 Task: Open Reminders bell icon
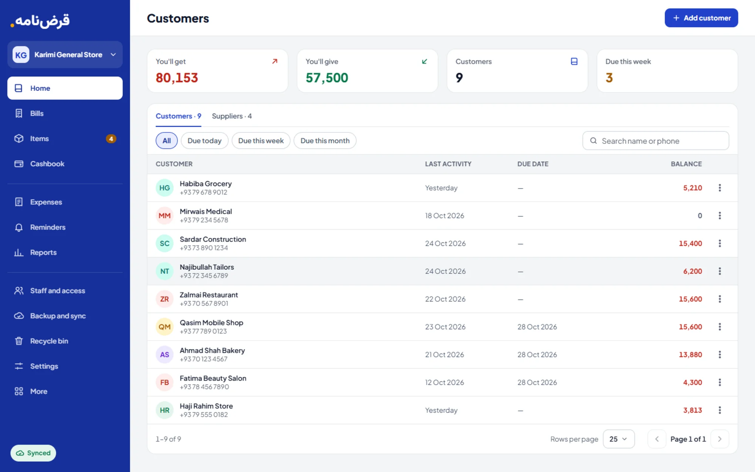coord(19,227)
